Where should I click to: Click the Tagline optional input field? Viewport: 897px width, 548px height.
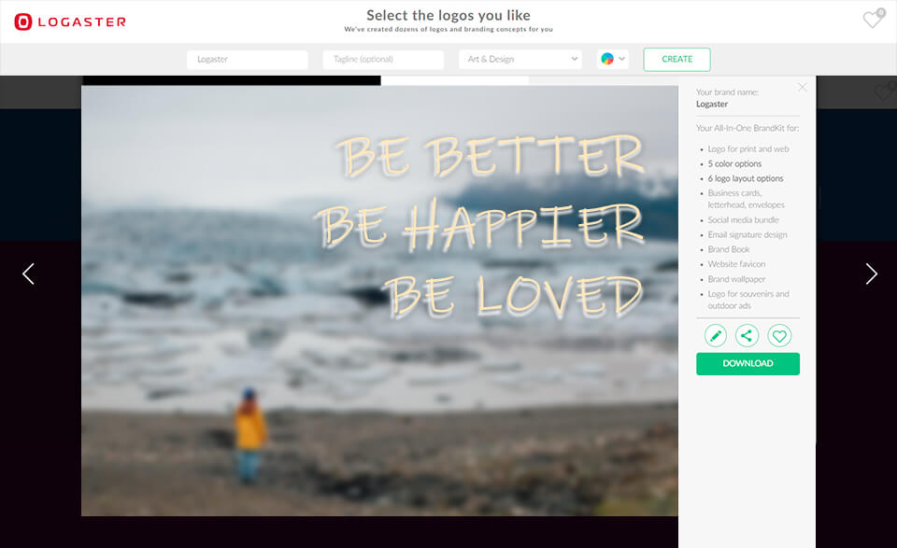tap(384, 58)
